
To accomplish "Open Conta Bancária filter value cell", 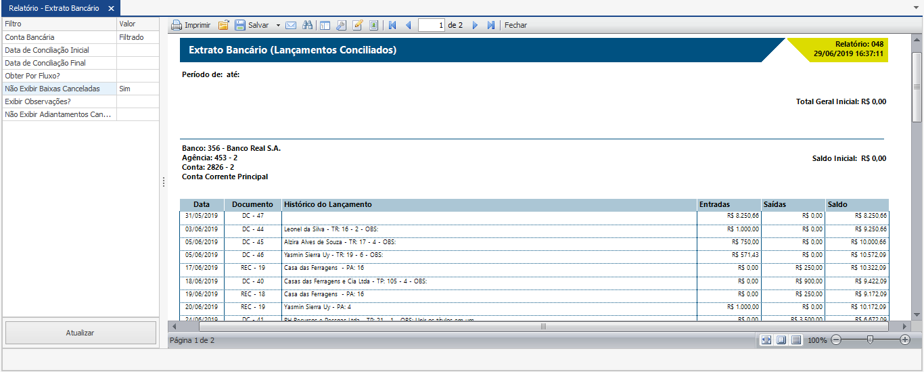I will 137,37.
